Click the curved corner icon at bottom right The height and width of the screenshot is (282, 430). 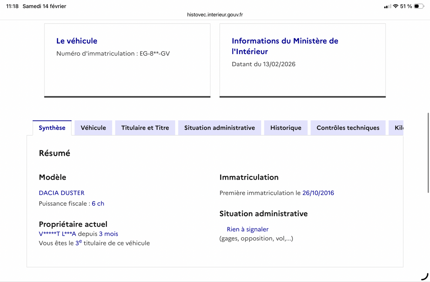pos(424,276)
